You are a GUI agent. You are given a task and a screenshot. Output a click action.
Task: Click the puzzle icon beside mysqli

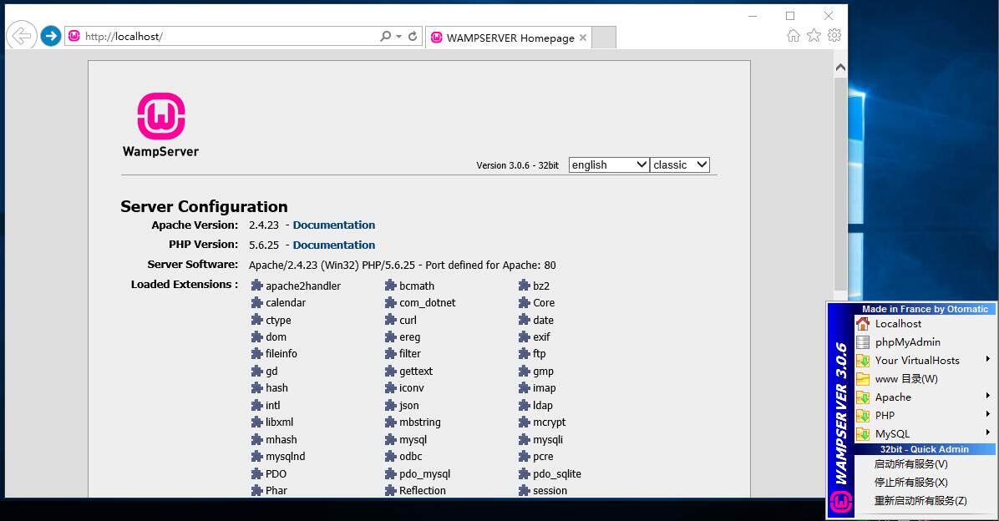pos(525,439)
